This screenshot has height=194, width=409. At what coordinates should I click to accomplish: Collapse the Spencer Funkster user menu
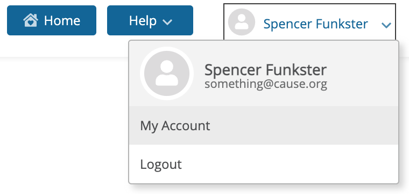click(309, 22)
